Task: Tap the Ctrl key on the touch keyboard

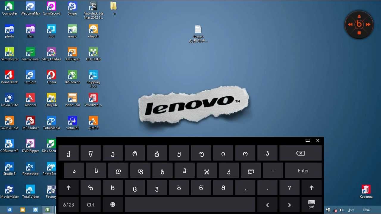Action: (x=90, y=205)
